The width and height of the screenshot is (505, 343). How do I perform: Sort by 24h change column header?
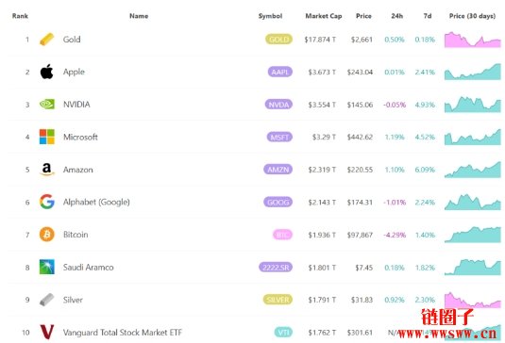pos(396,16)
